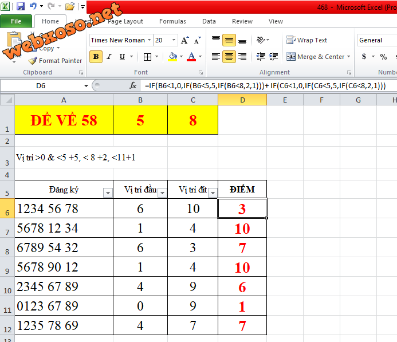Click the Format Painter brush
Viewport: 397px width, 342px height.
pyautogui.click(x=33, y=61)
